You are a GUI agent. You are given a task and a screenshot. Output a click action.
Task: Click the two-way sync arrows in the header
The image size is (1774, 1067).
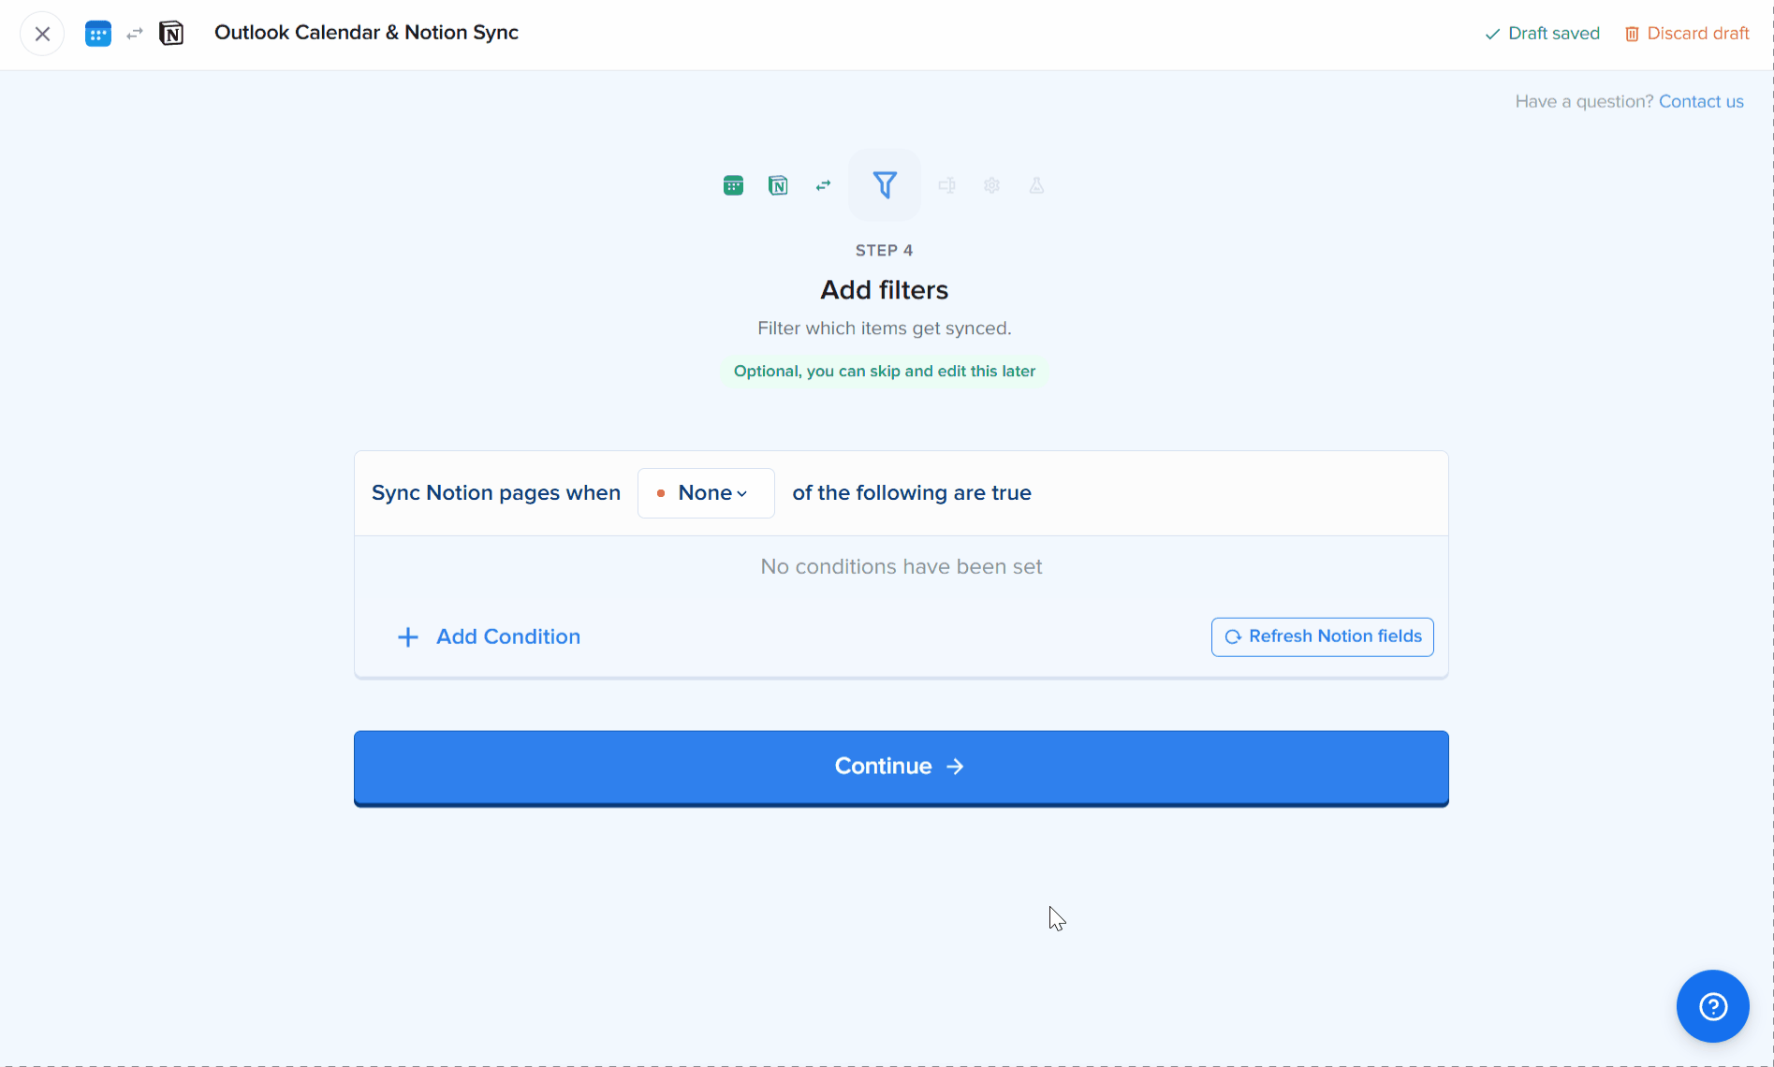135,34
